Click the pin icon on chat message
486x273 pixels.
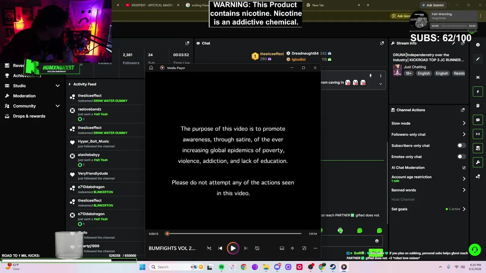point(371,76)
